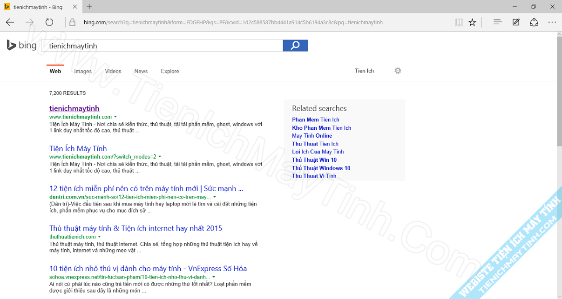Make a Web Note pencil icon
This screenshot has width=562, height=299.
point(516,22)
